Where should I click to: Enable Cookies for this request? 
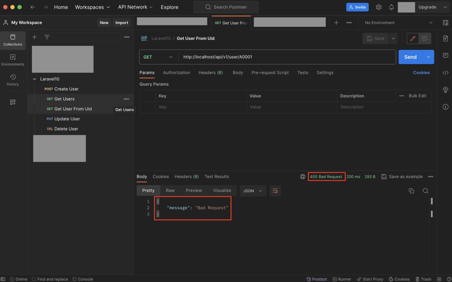tap(421, 72)
